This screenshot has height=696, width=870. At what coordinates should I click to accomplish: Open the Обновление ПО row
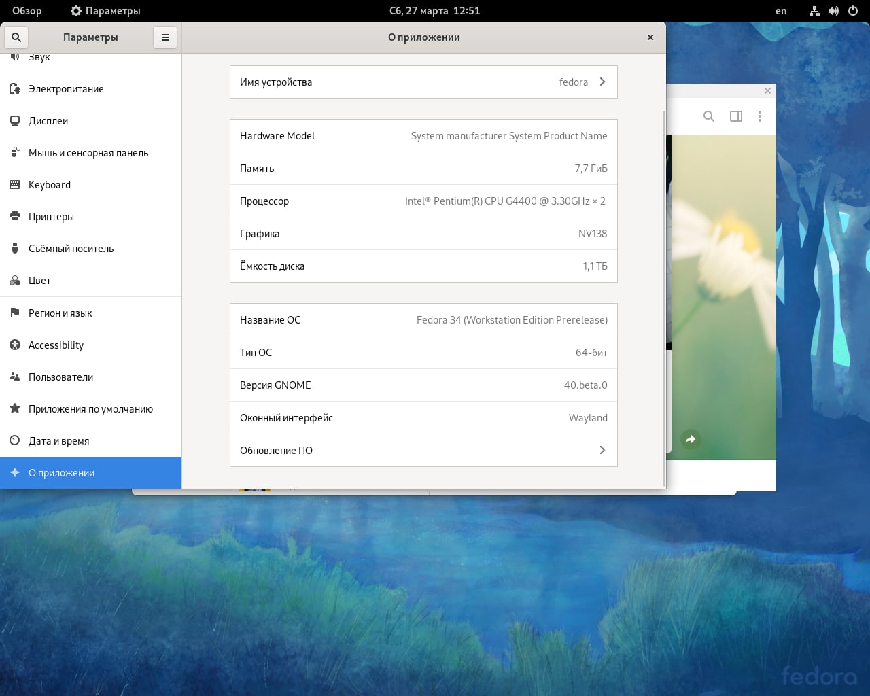pos(423,450)
